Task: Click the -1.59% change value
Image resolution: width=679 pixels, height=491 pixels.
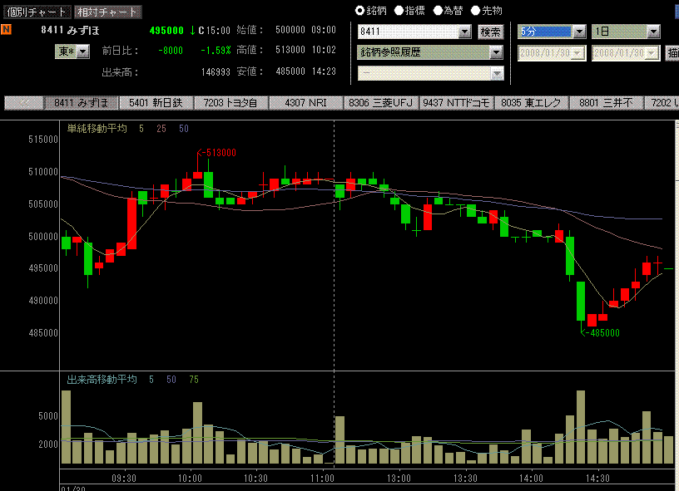Action: coord(216,51)
